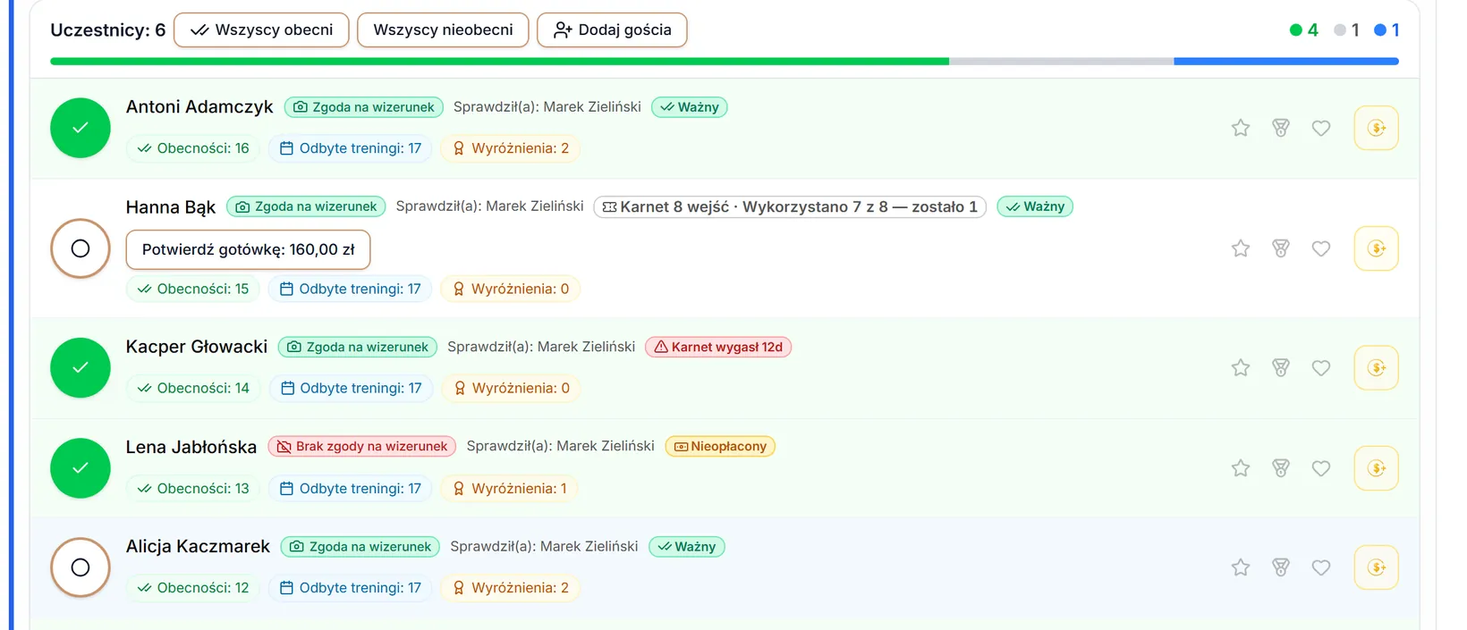Click name 'Alicja Kaczmarek'
The image size is (1467, 630).
198,546
